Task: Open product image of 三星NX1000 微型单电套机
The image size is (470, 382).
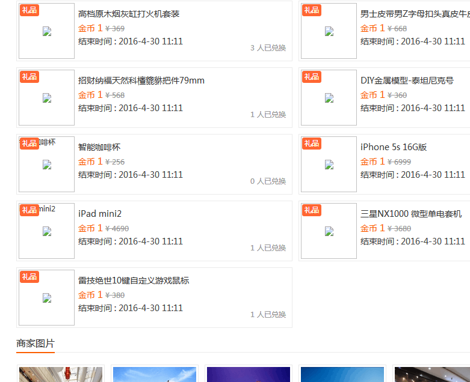Action: pyautogui.click(x=329, y=231)
